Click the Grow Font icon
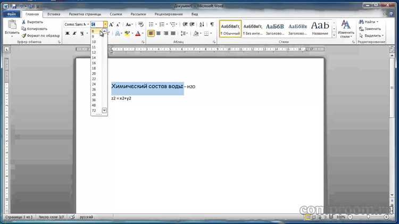This screenshot has width=399, height=224. coord(111,24)
